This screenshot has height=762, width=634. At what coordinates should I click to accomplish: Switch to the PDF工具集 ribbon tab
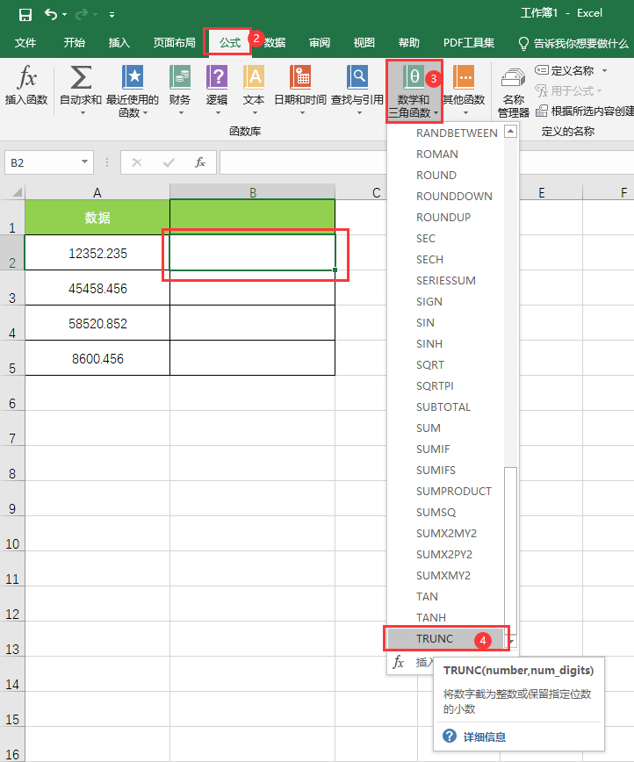point(469,43)
